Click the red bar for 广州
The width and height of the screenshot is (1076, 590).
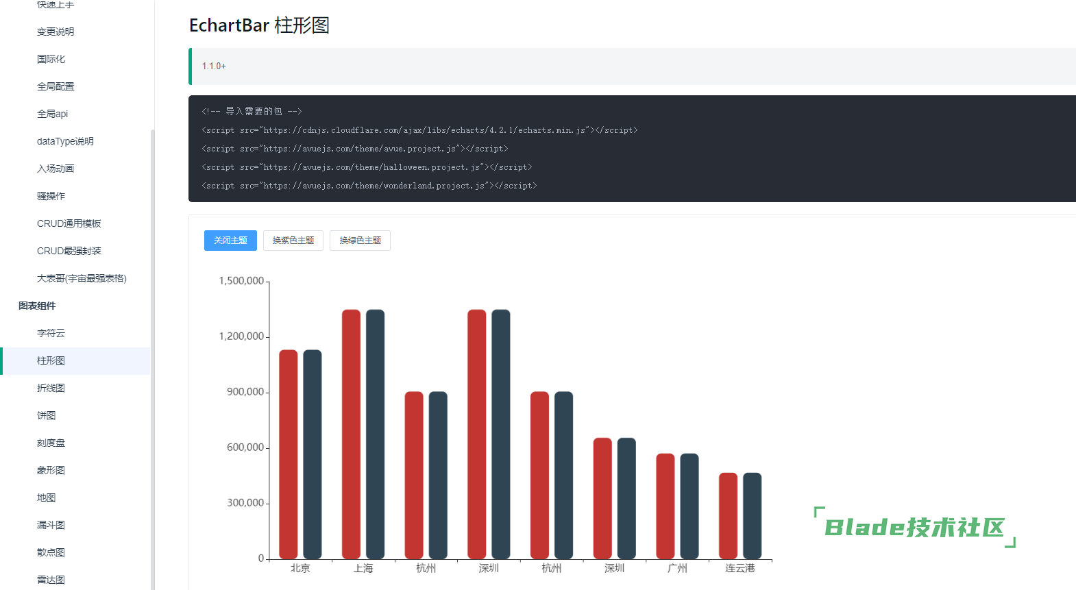point(665,506)
